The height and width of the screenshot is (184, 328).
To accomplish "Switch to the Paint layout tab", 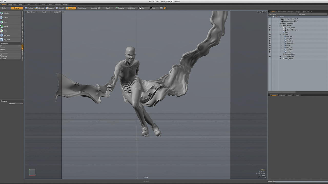I will (x=21, y=4).
